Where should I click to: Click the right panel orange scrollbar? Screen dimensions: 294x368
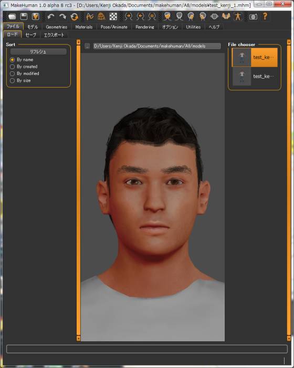coord(289,190)
